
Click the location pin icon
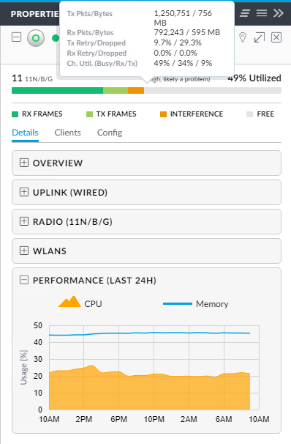coord(243,37)
